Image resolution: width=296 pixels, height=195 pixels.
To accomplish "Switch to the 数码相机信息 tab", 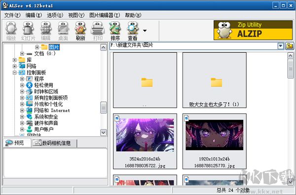I will click(54, 143).
